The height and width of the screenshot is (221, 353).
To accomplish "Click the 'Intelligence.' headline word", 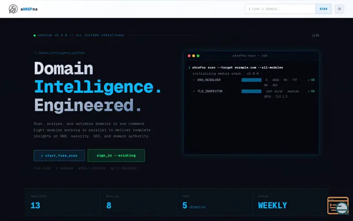I will click(x=98, y=87).
